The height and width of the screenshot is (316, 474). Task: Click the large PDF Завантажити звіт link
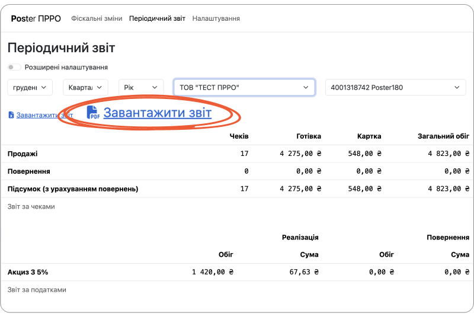[x=158, y=113]
